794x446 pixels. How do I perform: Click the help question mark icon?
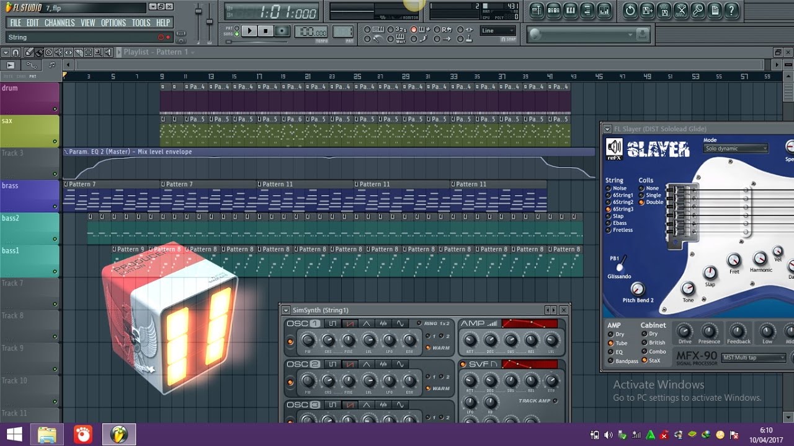(731, 11)
